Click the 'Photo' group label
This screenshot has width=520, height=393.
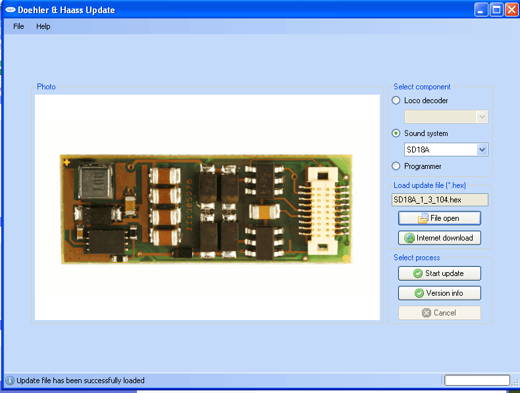[46, 87]
